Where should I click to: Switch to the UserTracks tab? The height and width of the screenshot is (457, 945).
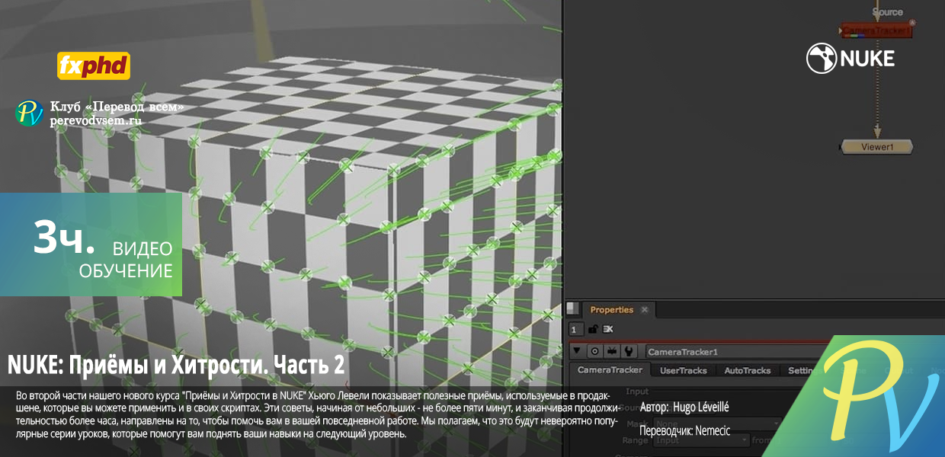(x=683, y=371)
